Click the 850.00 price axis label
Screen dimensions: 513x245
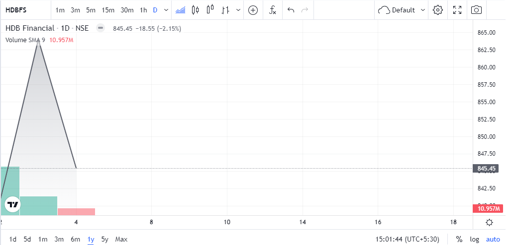[487, 136]
